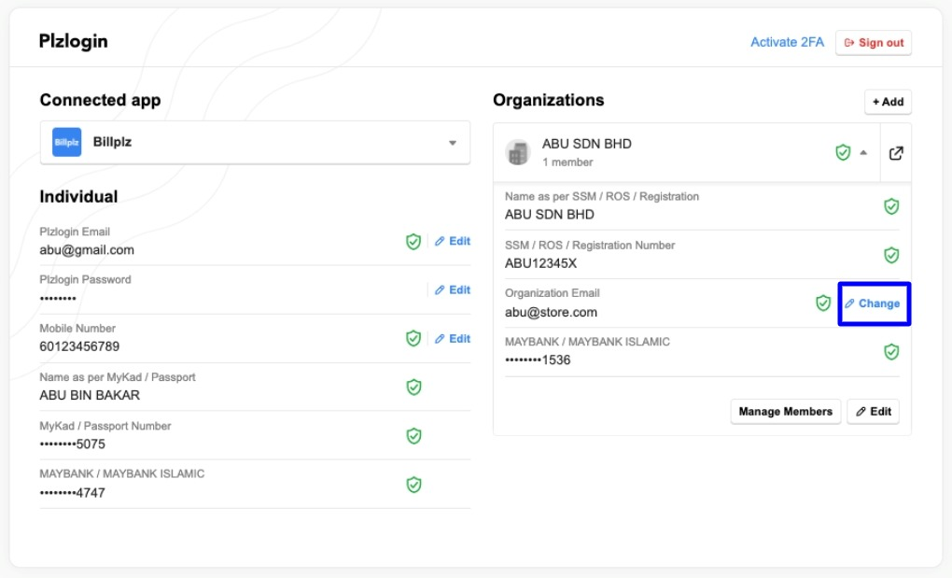The width and height of the screenshot is (952, 578).
Task: Select the email abu@gmail.com
Action: pos(87,249)
